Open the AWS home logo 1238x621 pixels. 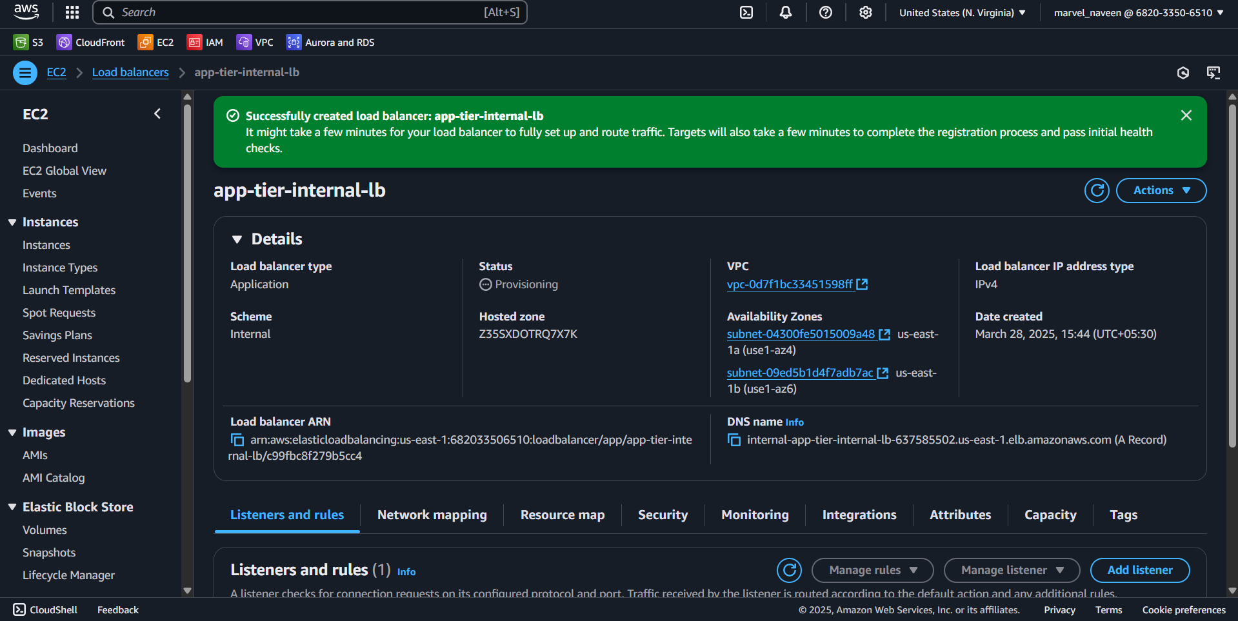(x=26, y=12)
